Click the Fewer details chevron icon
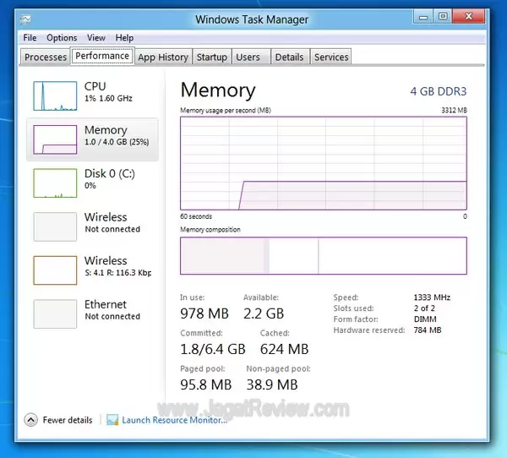The height and width of the screenshot is (458, 507). click(30, 420)
